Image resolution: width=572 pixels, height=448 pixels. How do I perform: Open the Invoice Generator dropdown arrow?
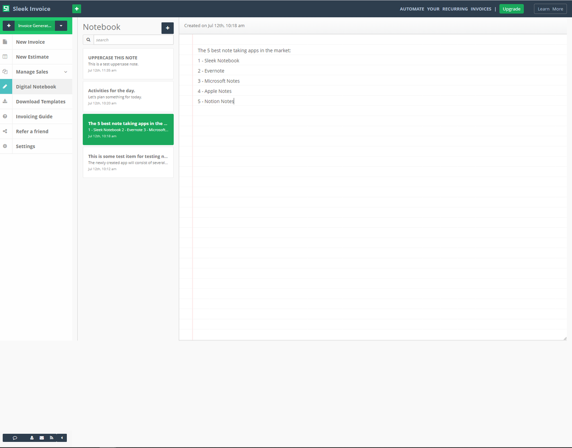coord(61,26)
